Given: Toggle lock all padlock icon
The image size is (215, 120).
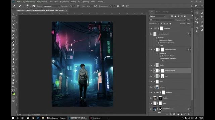Looking at the screenshot, I should 170,24.
